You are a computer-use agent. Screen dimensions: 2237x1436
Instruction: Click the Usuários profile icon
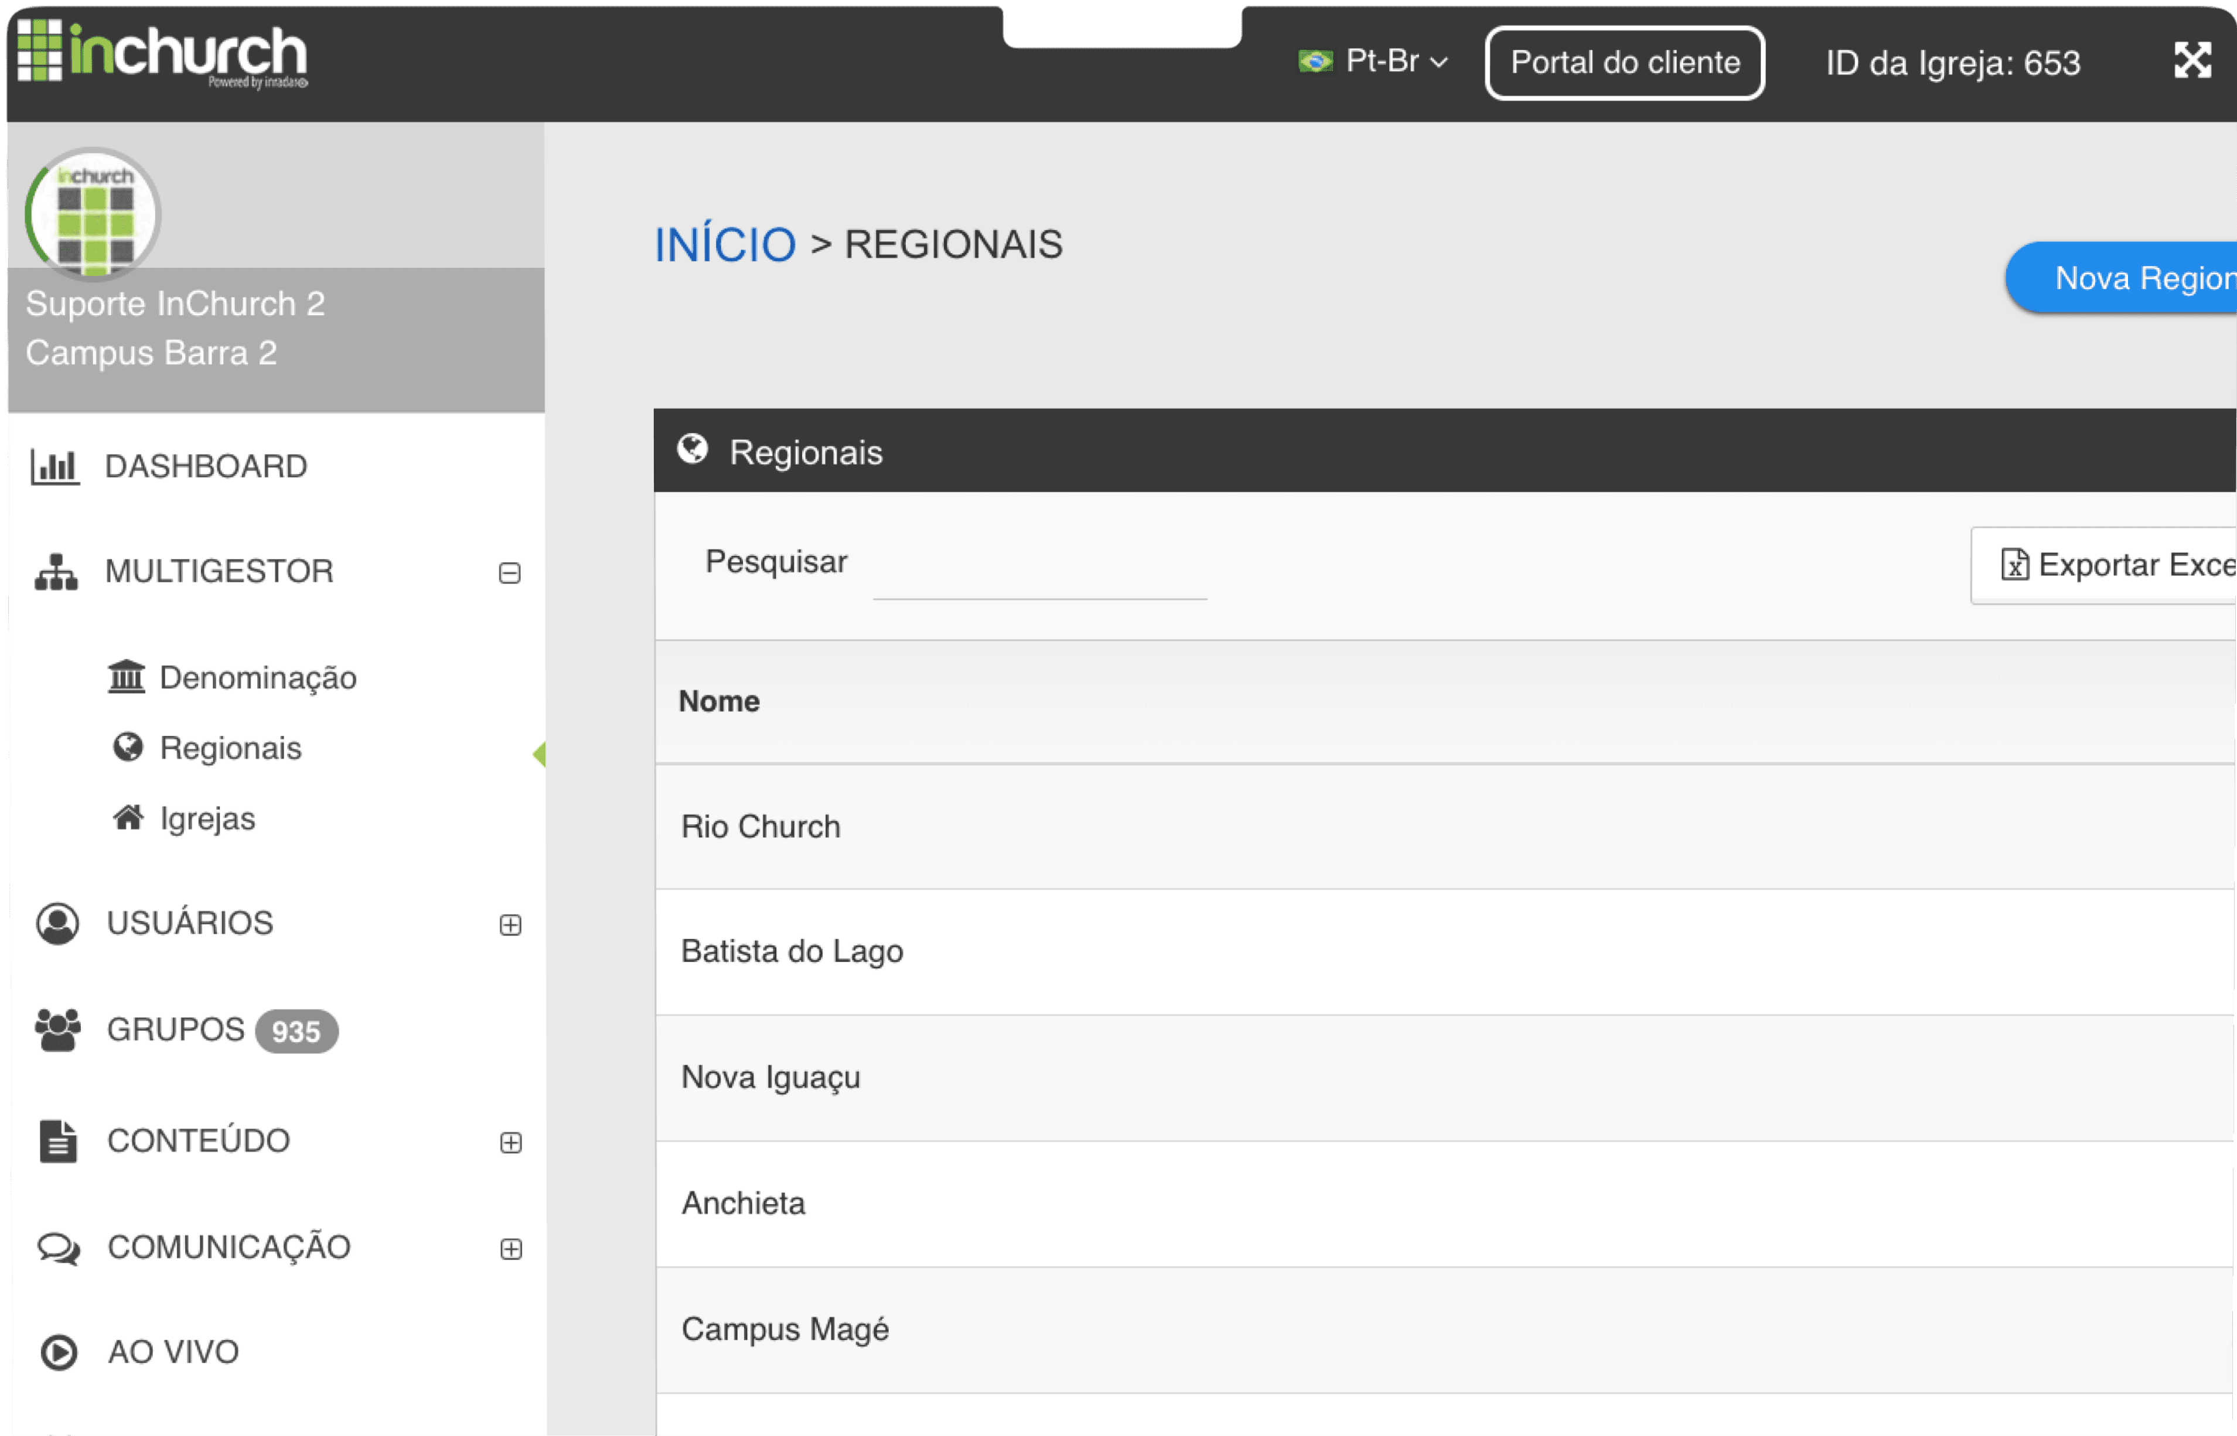(x=58, y=923)
